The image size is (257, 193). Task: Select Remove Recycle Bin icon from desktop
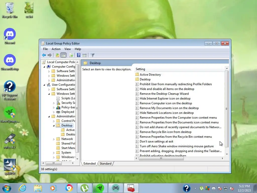[166, 132]
